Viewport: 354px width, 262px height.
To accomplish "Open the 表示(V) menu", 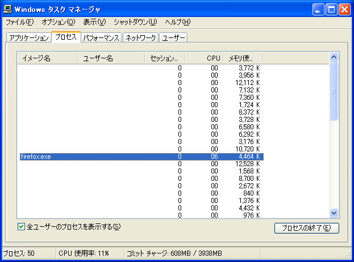I will pos(94,22).
